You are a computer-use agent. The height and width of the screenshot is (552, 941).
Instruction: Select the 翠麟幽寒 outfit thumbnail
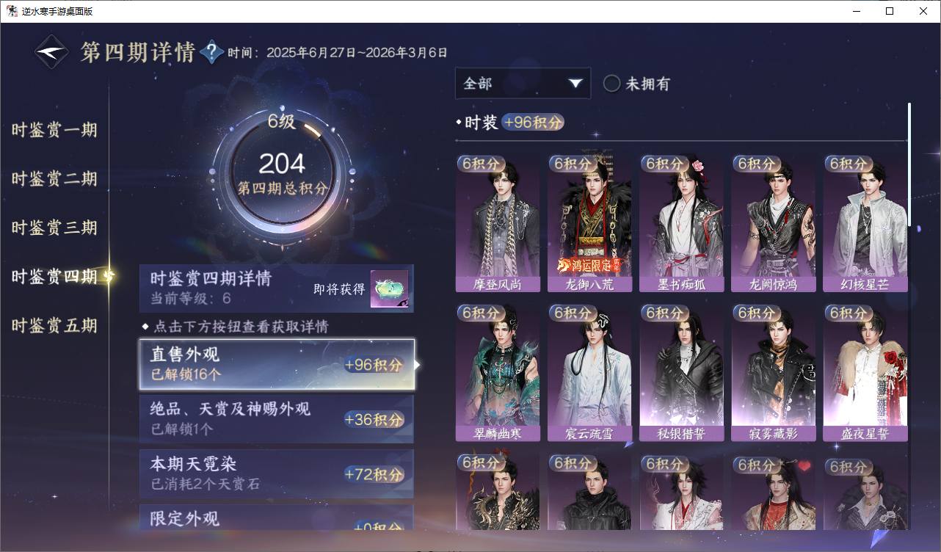tap(498, 373)
